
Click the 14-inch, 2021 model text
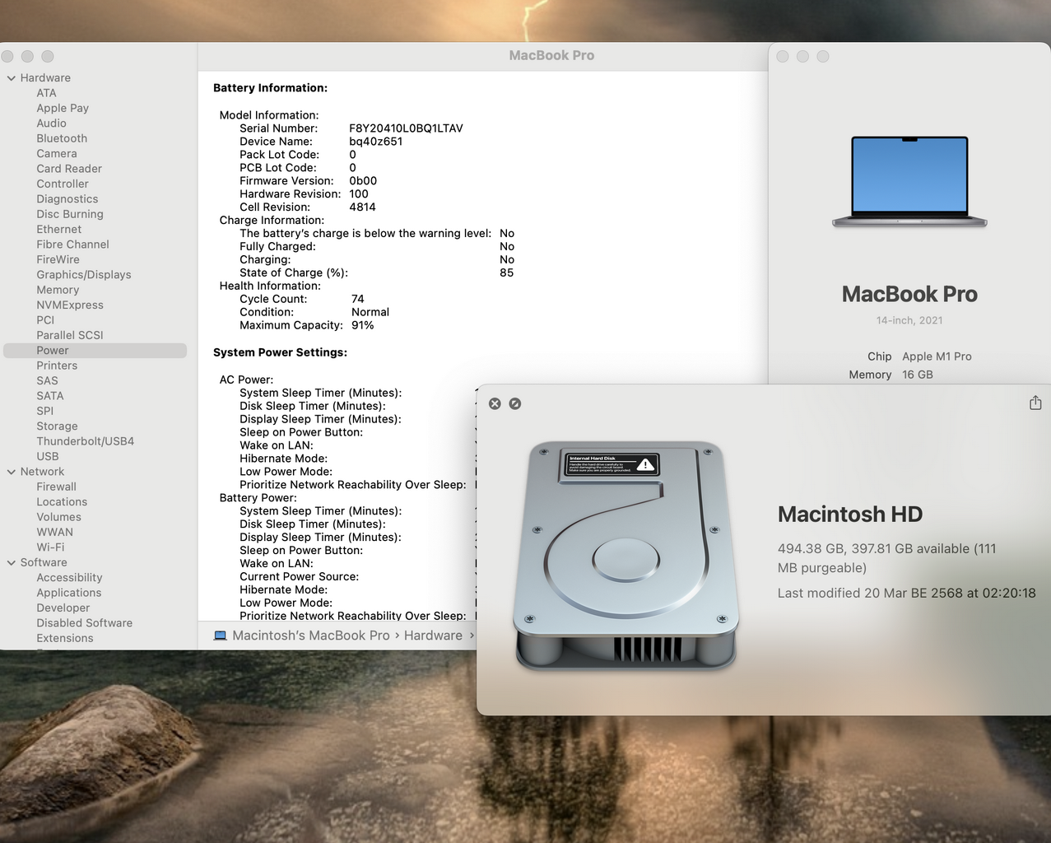tap(909, 320)
